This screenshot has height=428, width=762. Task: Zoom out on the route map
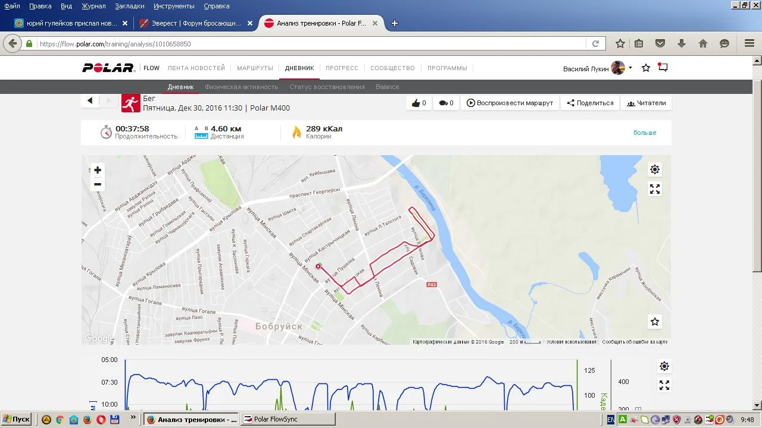point(98,184)
